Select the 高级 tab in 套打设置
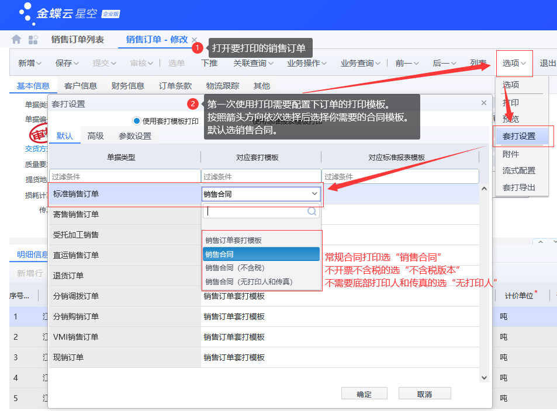 tap(95, 136)
